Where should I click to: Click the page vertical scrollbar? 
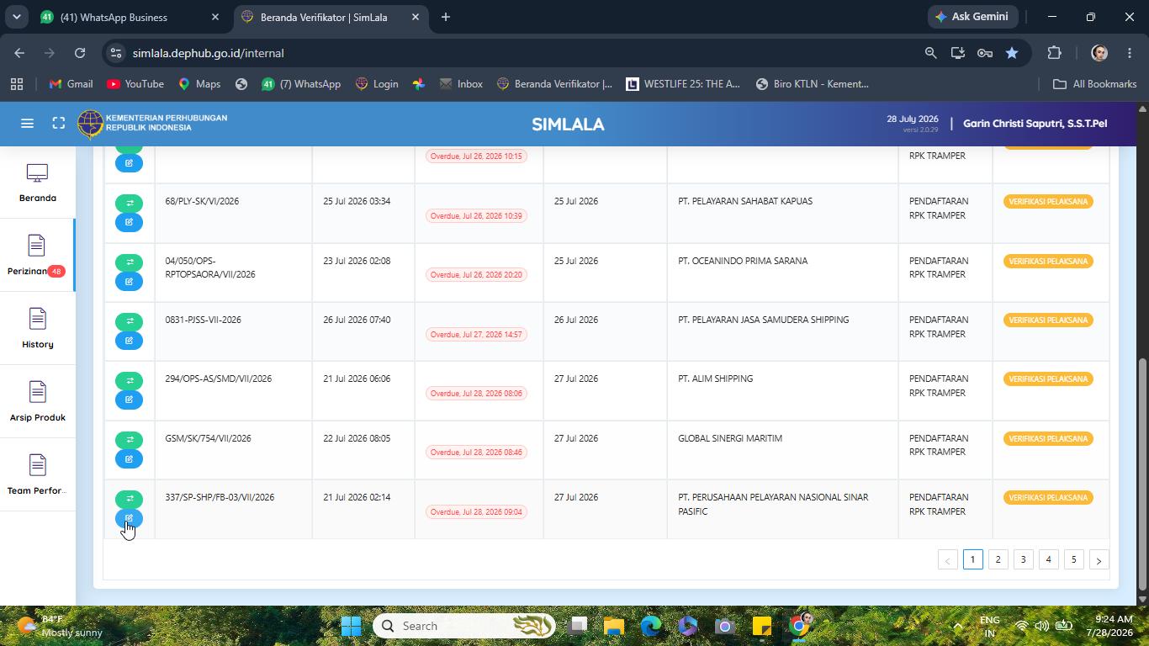pos(1141,474)
